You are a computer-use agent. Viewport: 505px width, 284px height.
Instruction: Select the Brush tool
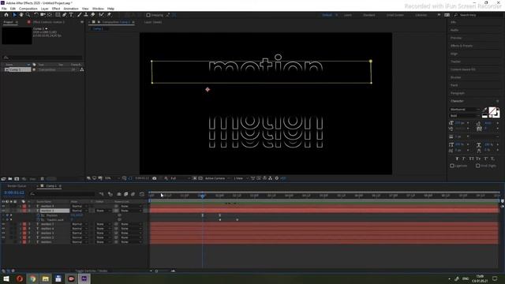pos(79,15)
